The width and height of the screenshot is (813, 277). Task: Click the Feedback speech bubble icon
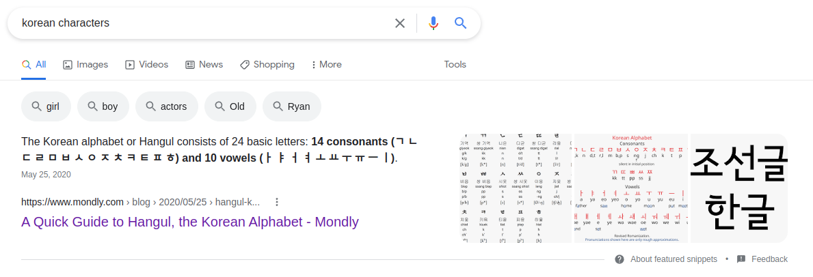[x=741, y=259]
